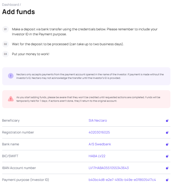Select registration number 40203016025
Viewport: 174px width, 190px height.
(x=99, y=132)
